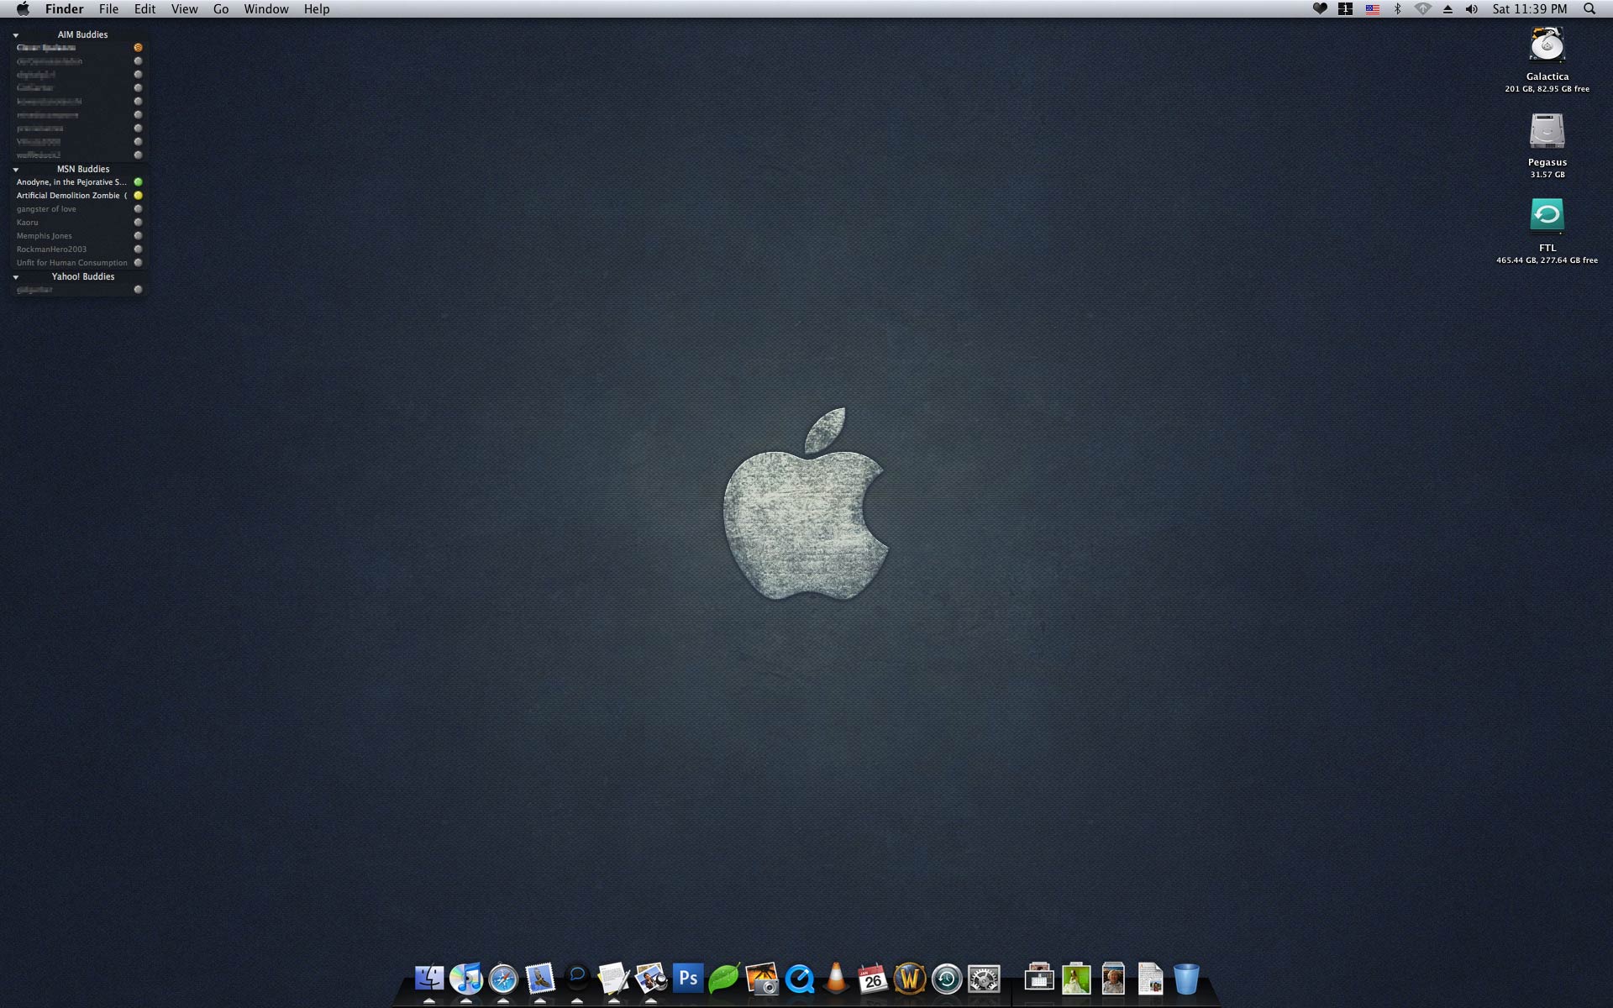Open the Dock stack with green portrait
Screen dimensions: 1613x1008
pos(1076,979)
